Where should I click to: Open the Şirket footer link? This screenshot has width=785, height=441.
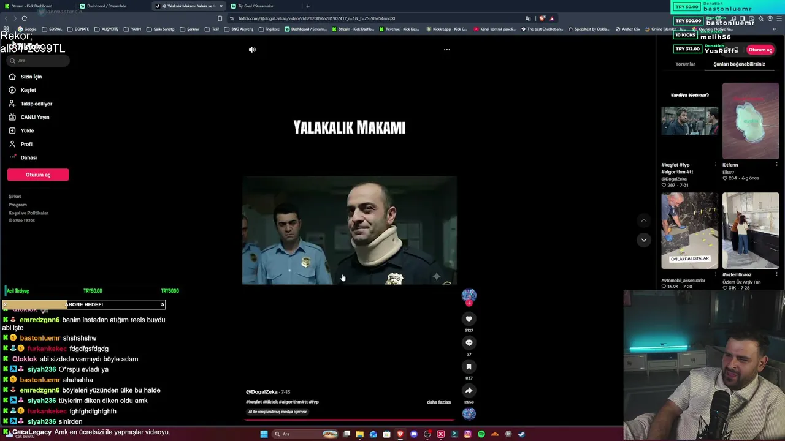15,197
